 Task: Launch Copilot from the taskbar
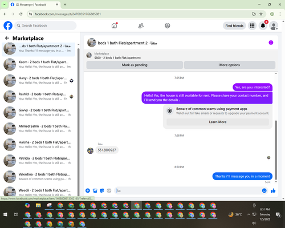point(27,205)
